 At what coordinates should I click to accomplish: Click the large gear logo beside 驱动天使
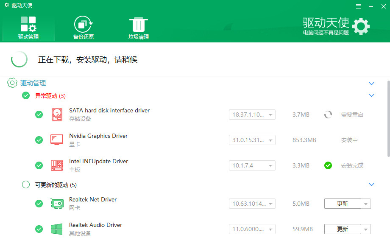point(361,26)
